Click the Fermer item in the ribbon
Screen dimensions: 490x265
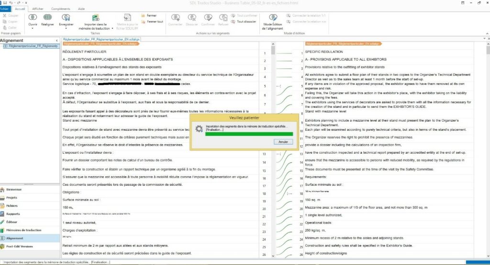149,15
